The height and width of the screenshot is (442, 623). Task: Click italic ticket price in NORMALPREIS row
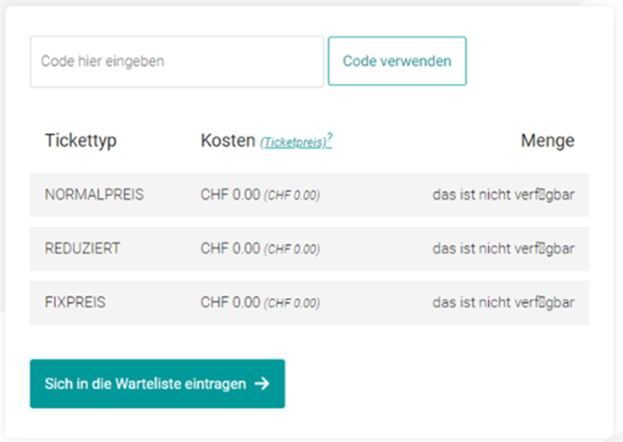pyautogui.click(x=292, y=196)
